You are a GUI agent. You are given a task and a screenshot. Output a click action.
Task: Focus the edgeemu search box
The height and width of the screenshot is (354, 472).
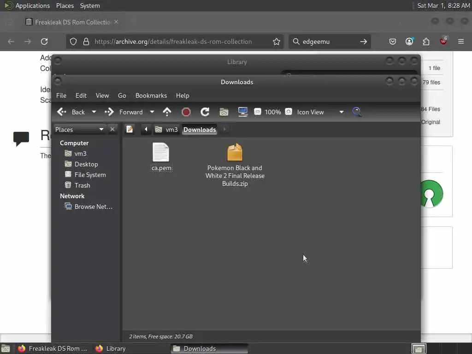coord(330,41)
